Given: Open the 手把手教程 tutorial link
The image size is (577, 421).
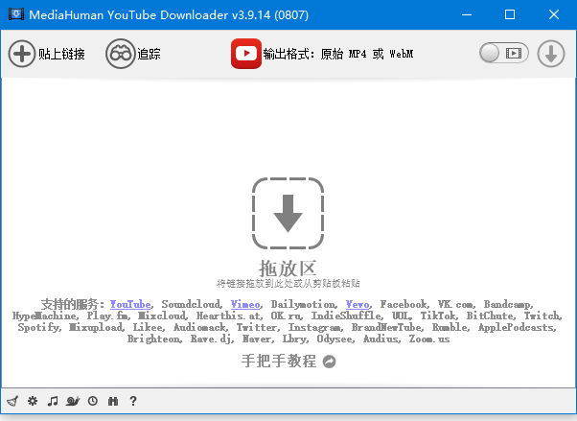Looking at the screenshot, I should (279, 361).
